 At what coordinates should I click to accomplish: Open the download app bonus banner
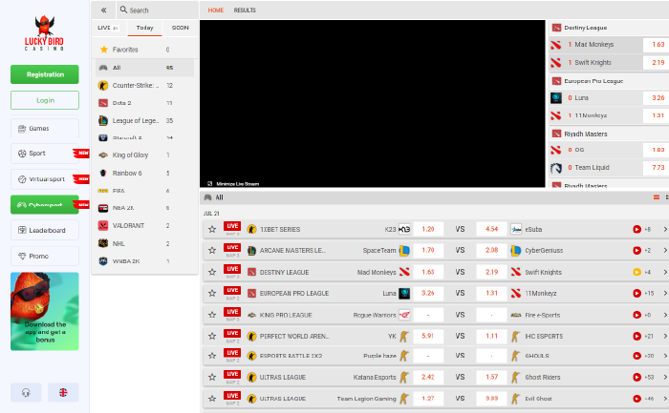[x=45, y=311]
